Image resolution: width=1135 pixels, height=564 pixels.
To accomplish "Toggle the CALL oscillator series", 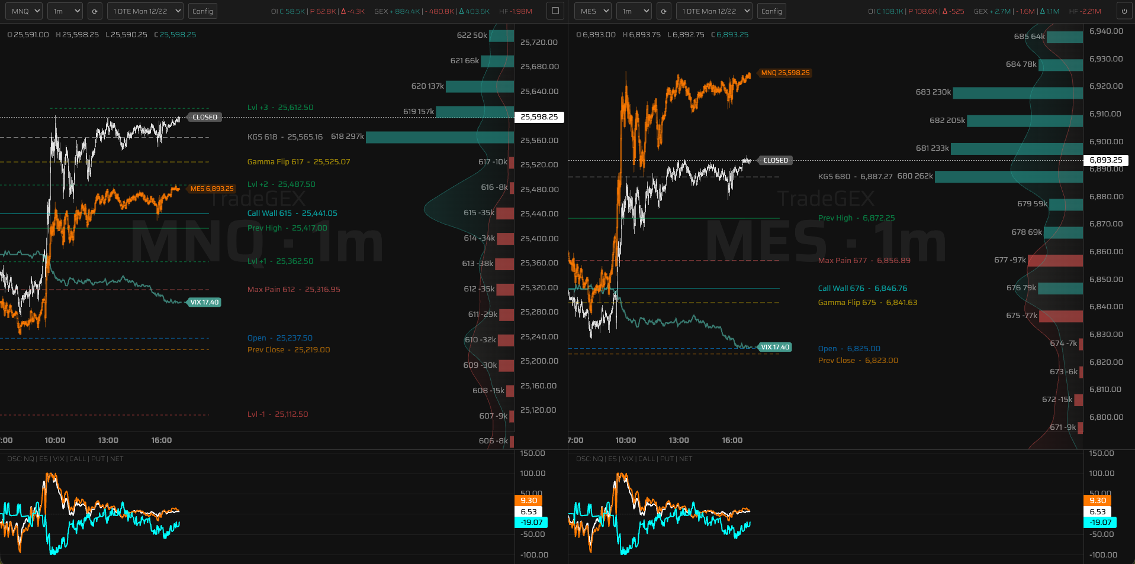I will click(78, 459).
